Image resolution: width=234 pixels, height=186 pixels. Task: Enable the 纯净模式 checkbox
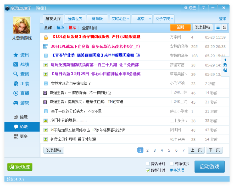click(172, 164)
